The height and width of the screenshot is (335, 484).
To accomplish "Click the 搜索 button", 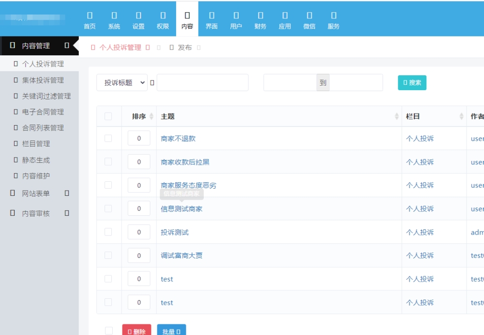I will point(412,82).
